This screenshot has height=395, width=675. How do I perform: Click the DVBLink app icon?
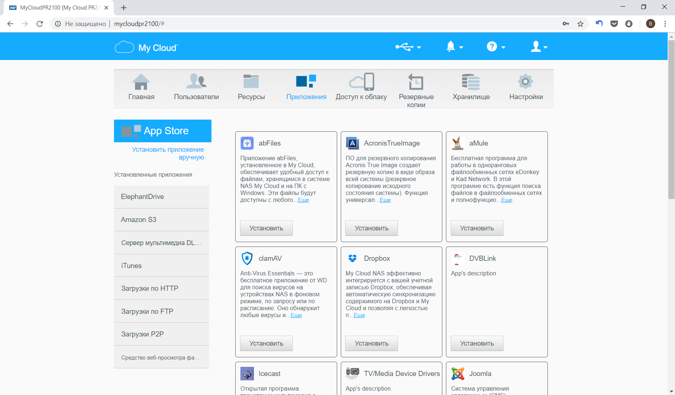coord(458,258)
